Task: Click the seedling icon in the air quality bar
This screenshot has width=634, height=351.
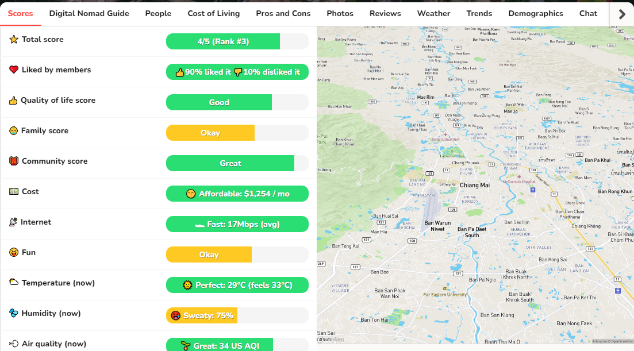Action: pos(186,346)
